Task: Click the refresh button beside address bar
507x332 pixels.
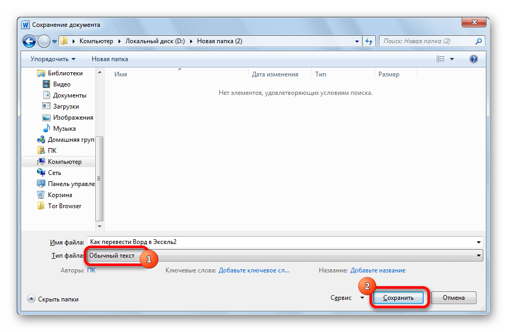Action: (x=369, y=41)
